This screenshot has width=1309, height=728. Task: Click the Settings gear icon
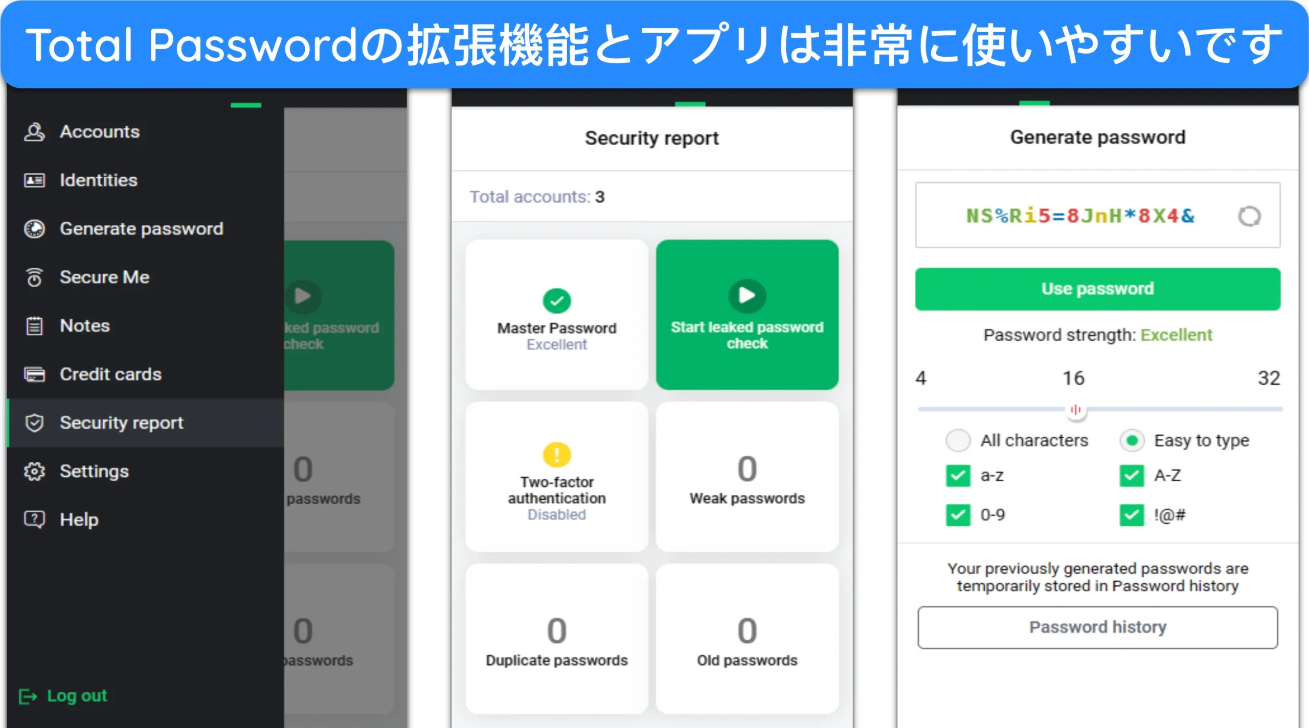34,471
